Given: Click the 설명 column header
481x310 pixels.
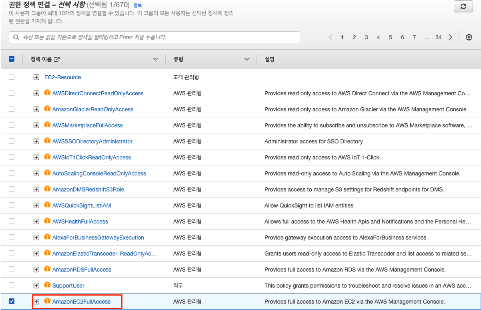Looking at the screenshot, I should [x=270, y=59].
